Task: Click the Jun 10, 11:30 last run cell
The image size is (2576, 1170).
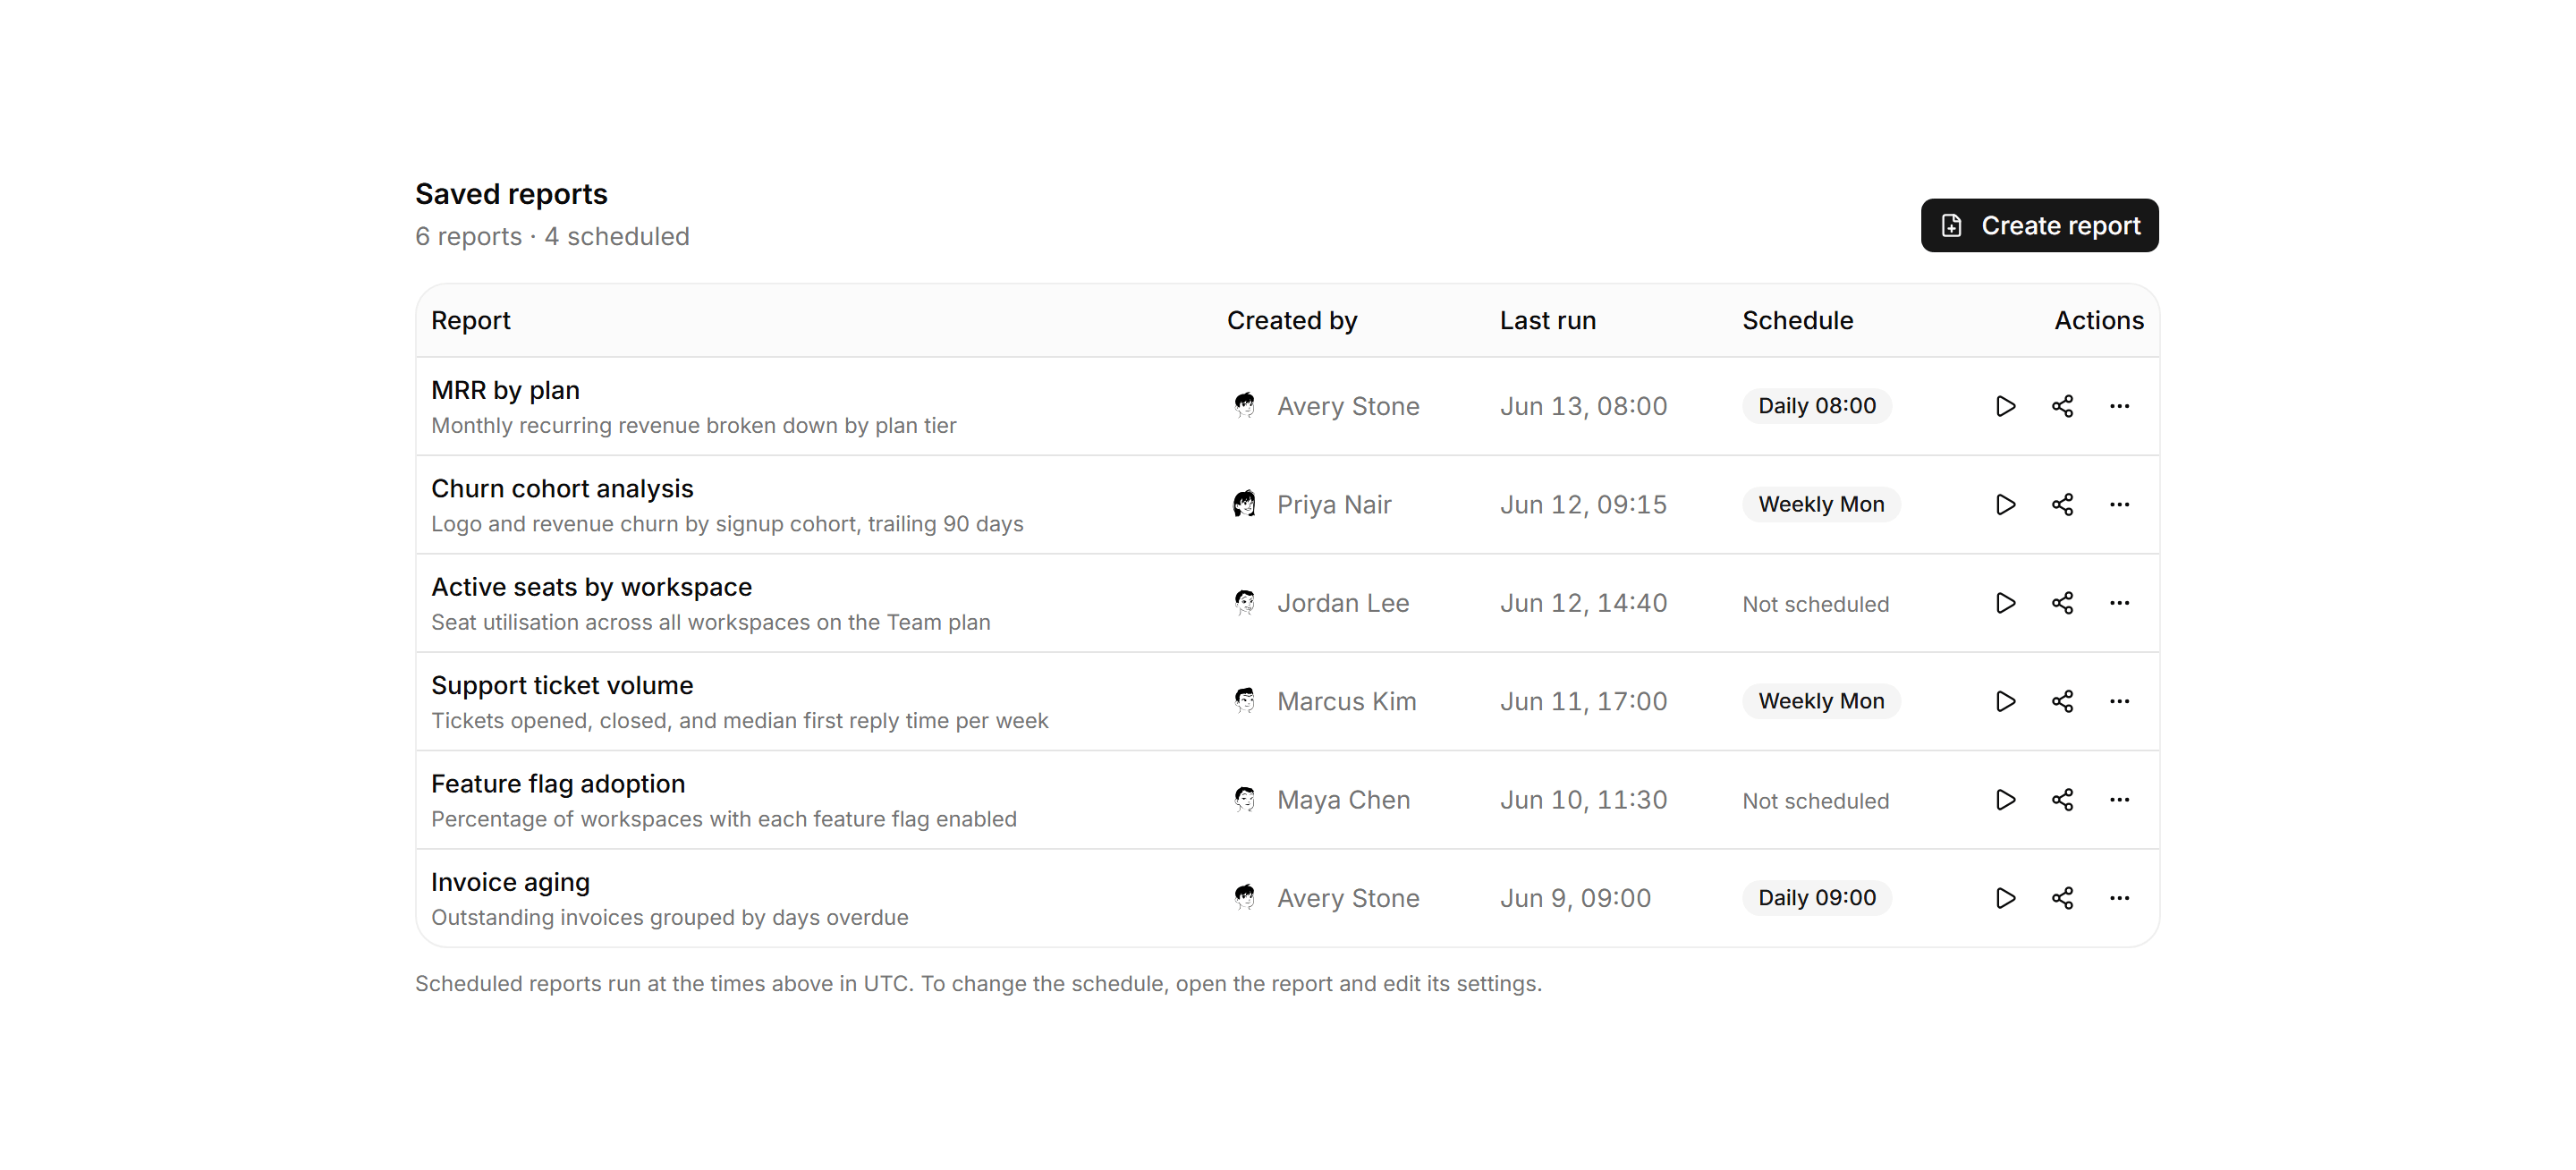Action: (x=1583, y=800)
